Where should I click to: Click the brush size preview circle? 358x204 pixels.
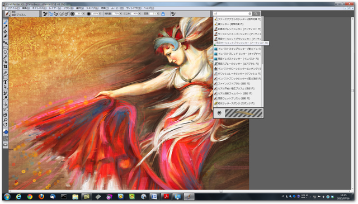click(x=72, y=13)
